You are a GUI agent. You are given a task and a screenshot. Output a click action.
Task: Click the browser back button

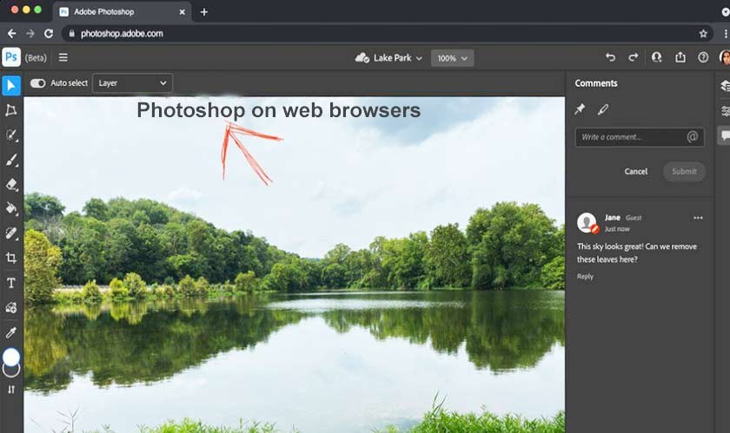[11, 34]
